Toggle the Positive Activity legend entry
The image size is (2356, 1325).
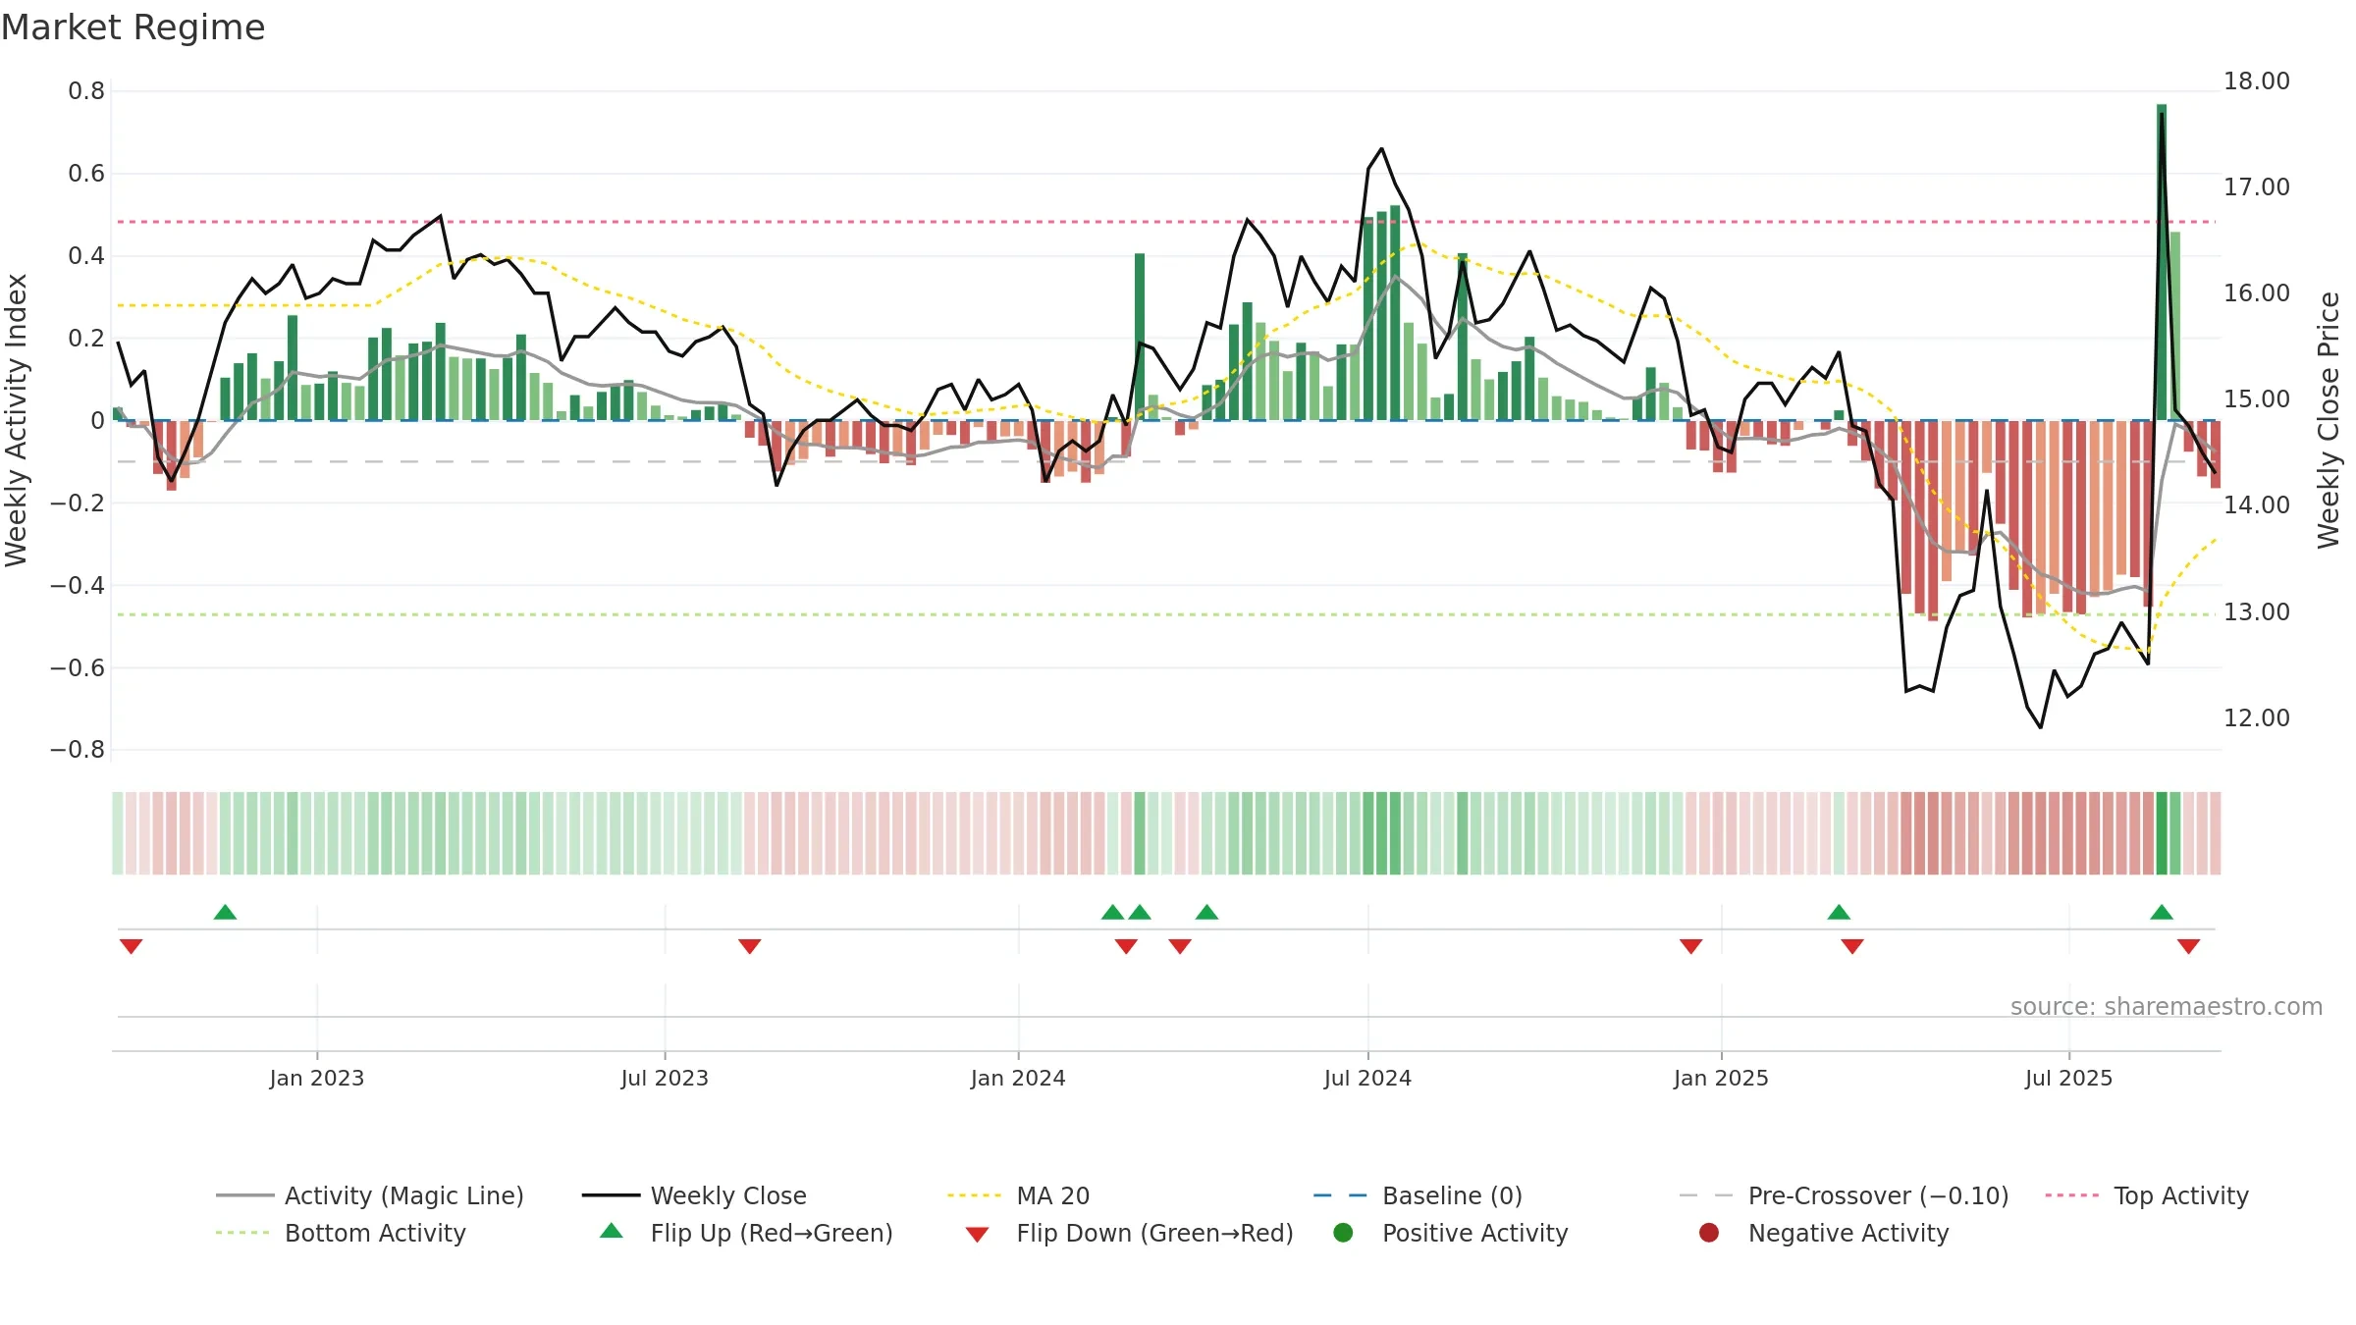[x=1451, y=1233]
